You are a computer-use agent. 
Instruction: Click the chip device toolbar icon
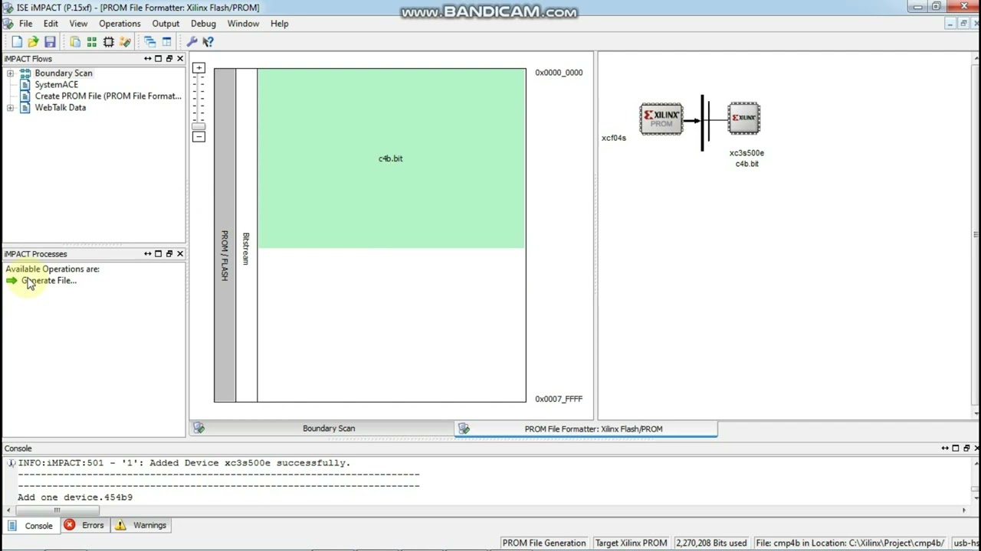point(109,42)
